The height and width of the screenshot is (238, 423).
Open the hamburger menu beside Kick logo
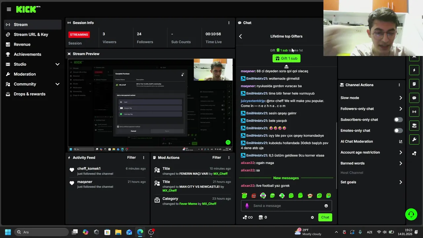(x=9, y=9)
